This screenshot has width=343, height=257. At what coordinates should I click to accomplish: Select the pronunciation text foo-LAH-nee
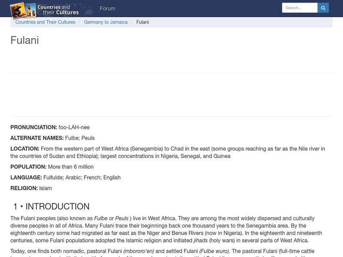tap(74, 127)
